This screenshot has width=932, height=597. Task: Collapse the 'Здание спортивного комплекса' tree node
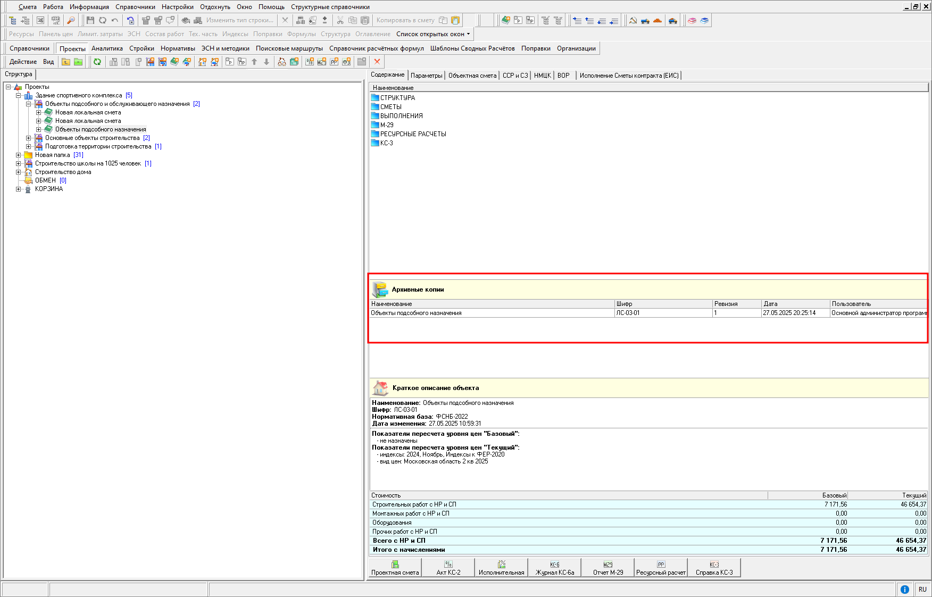[19, 95]
